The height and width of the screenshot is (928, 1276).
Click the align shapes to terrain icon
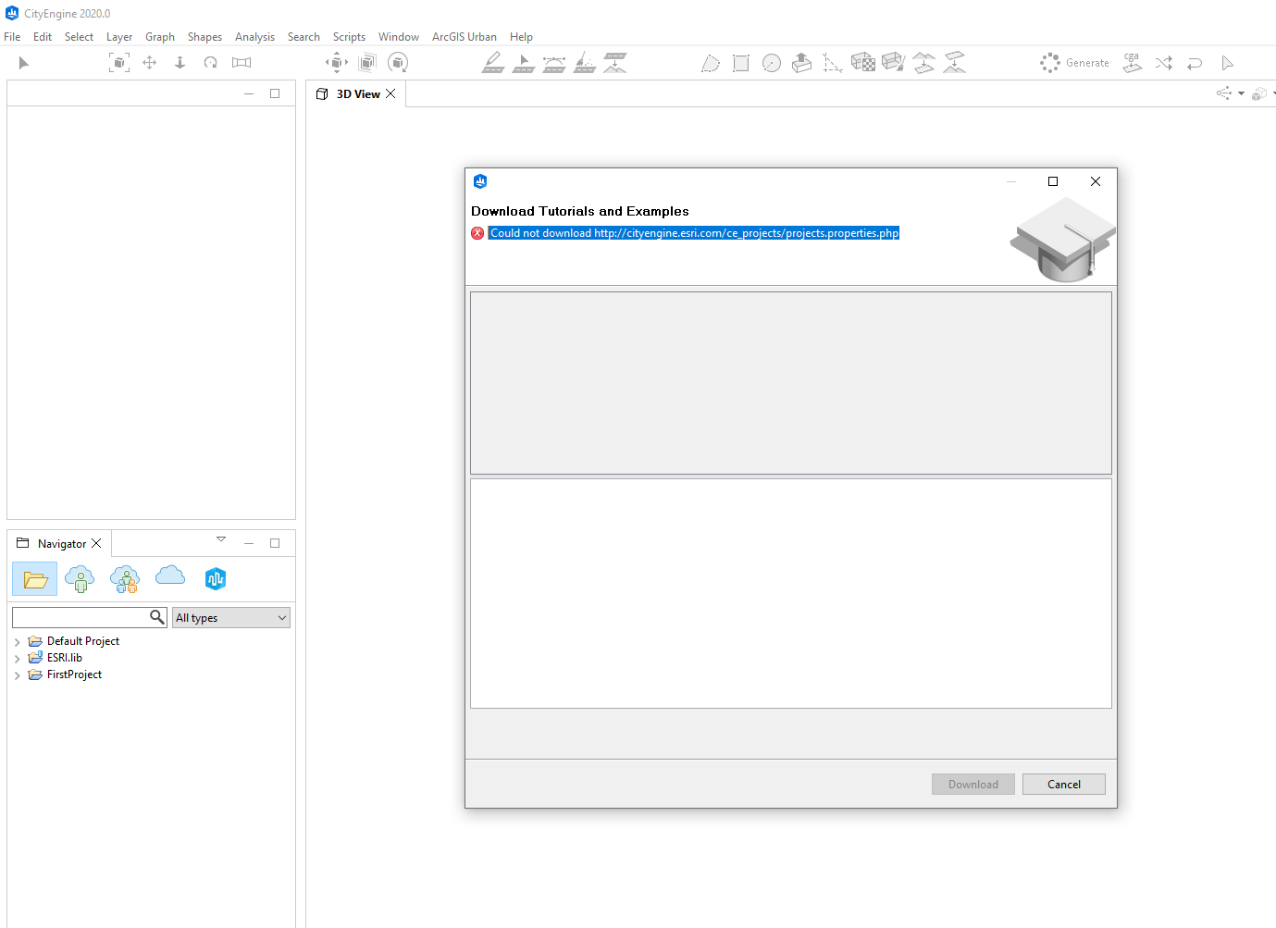[x=924, y=63]
